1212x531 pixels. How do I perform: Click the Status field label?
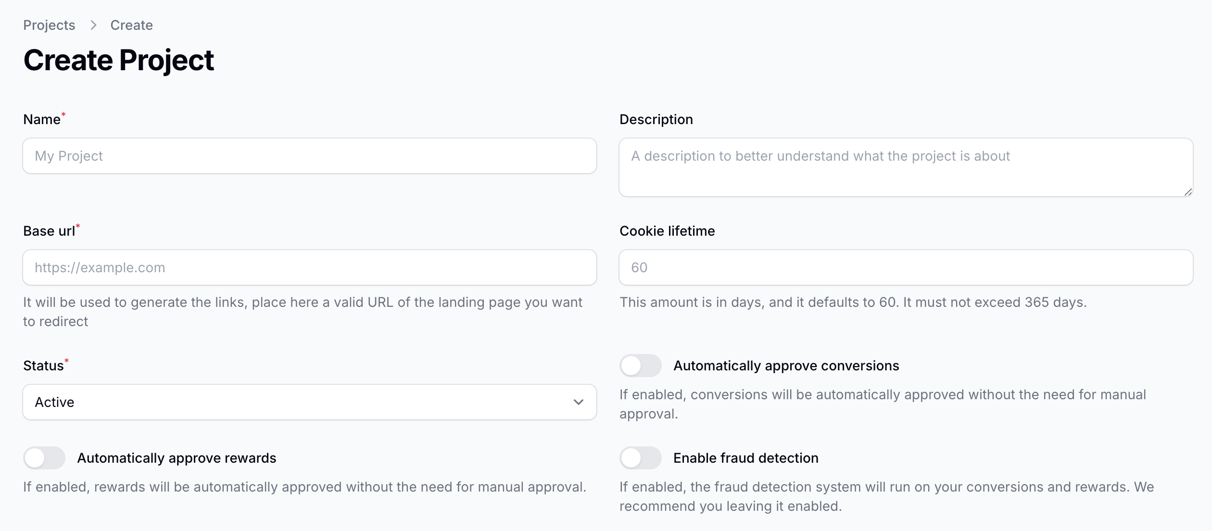(43, 366)
